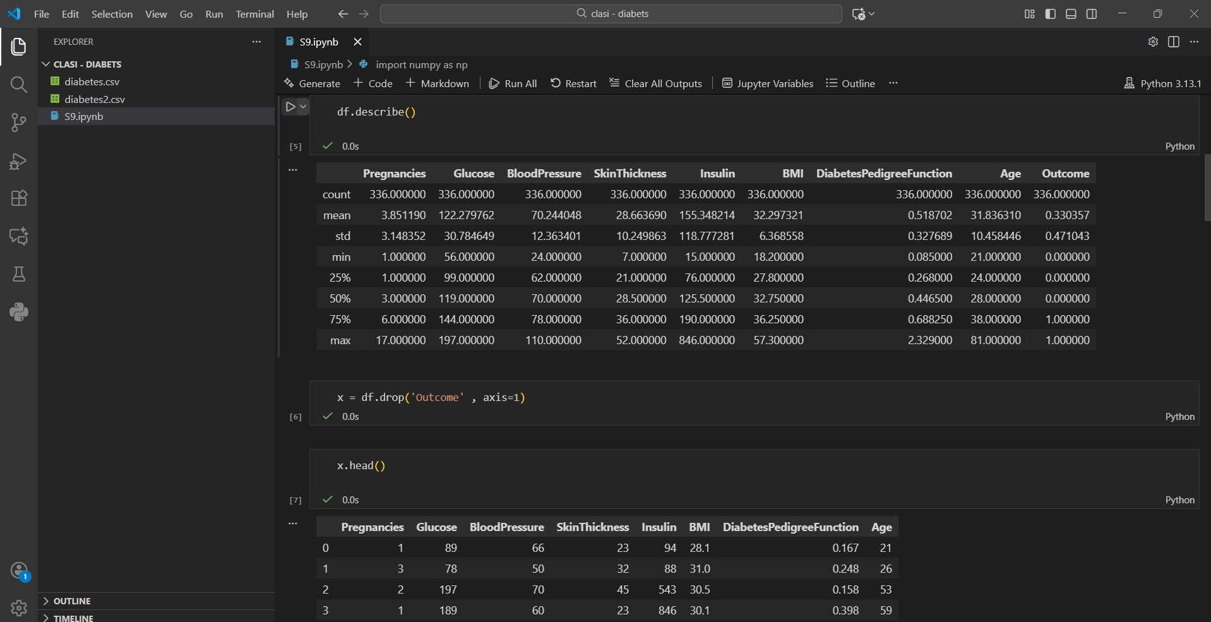Click Run All in notebook toolbar

pos(513,83)
